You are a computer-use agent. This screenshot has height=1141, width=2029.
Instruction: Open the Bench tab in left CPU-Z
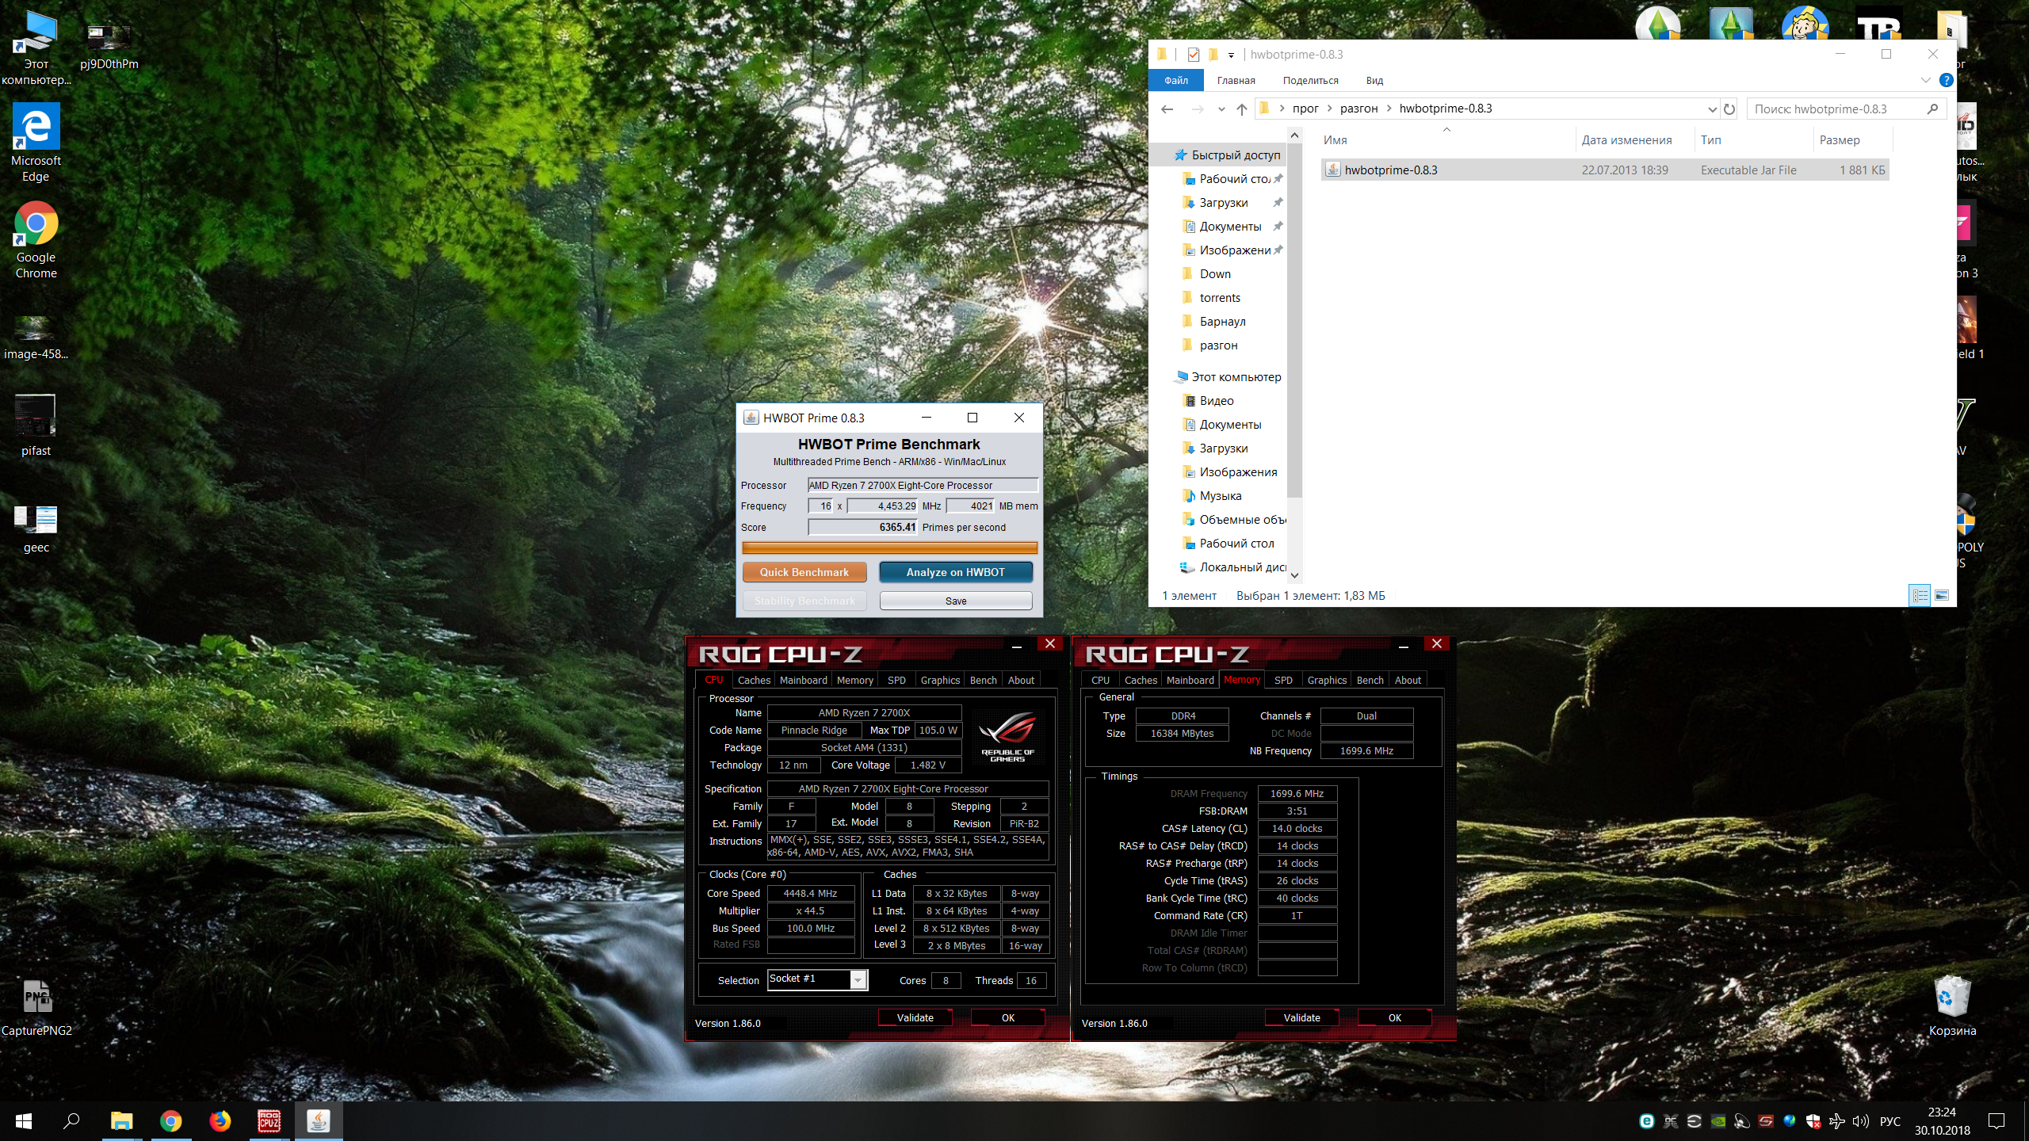(984, 680)
